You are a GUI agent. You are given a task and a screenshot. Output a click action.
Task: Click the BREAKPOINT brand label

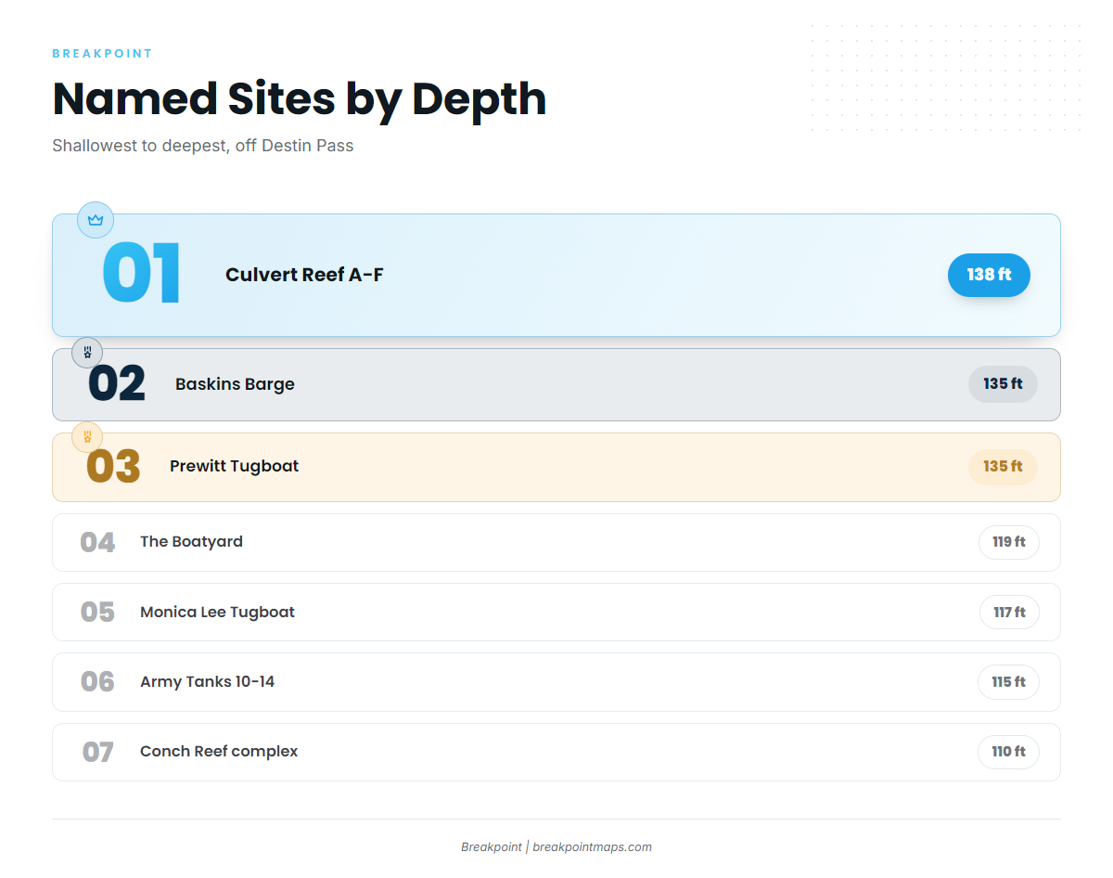point(102,54)
